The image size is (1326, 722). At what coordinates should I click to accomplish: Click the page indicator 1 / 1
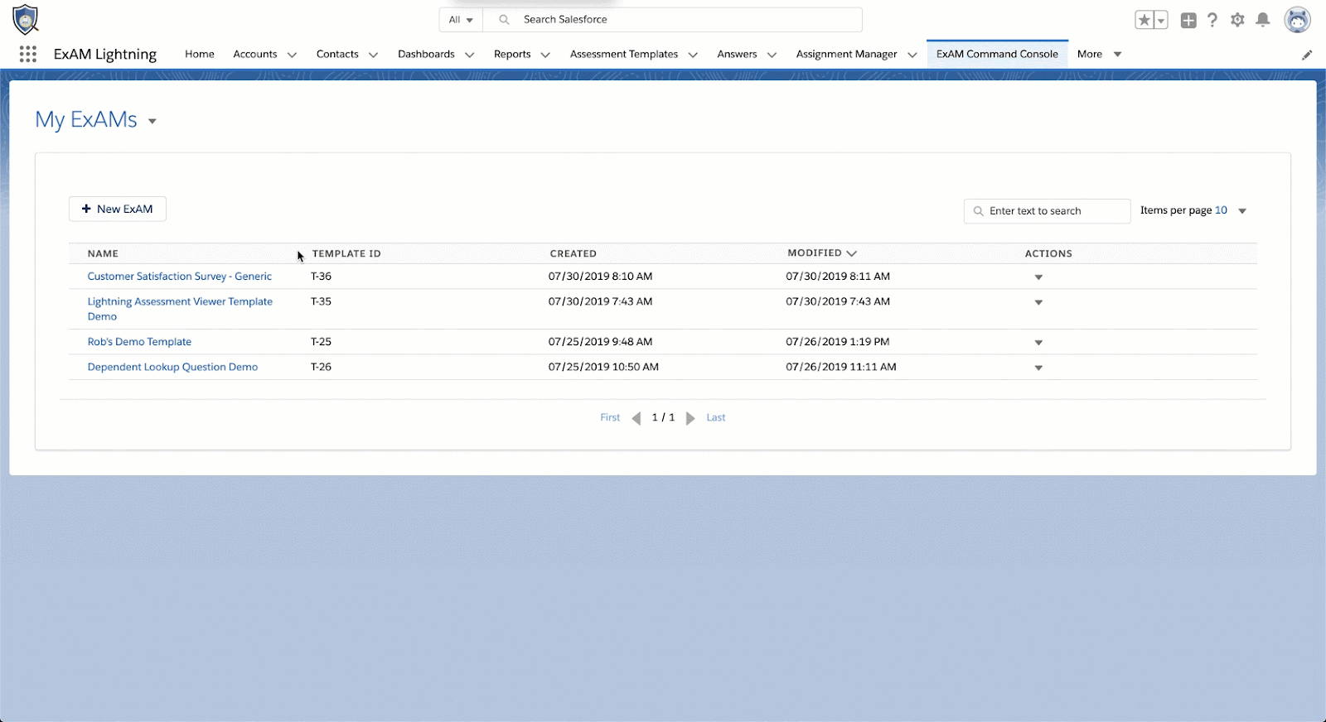pos(663,418)
